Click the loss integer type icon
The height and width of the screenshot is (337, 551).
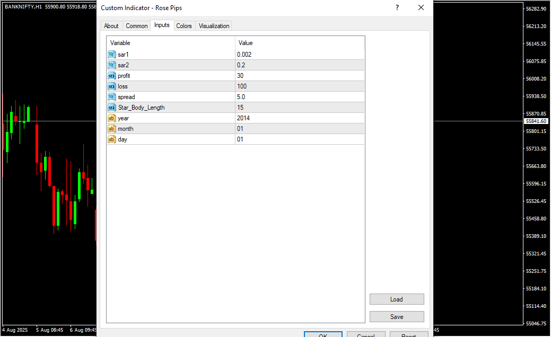tap(112, 86)
